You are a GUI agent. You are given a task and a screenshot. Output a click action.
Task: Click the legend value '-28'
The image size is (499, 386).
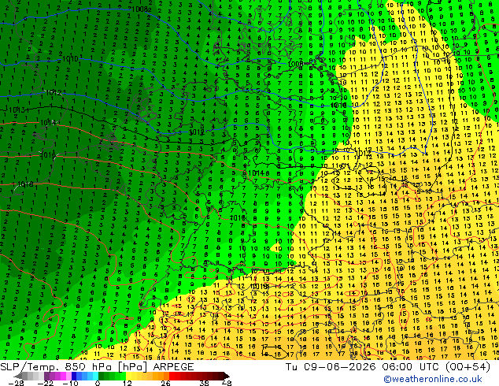(x=16, y=383)
